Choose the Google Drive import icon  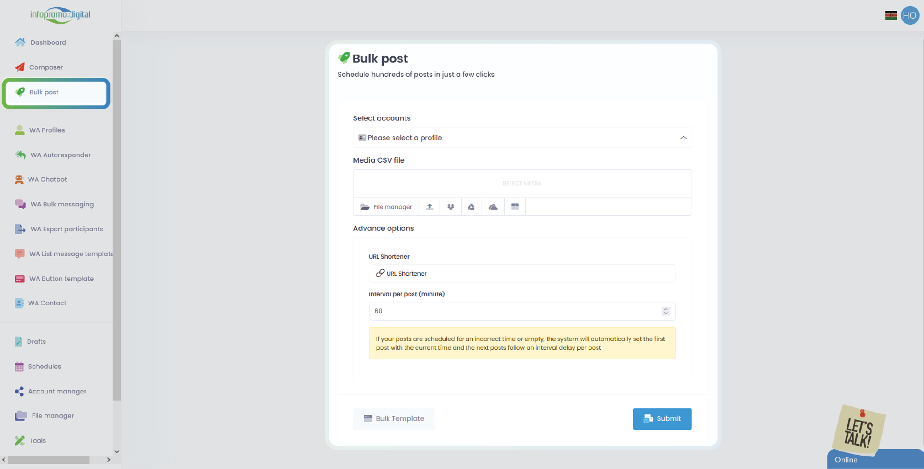[471, 207]
